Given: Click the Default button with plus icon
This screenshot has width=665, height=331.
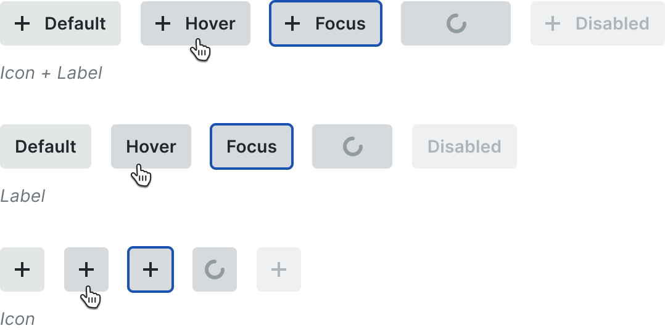Looking at the screenshot, I should (x=60, y=23).
